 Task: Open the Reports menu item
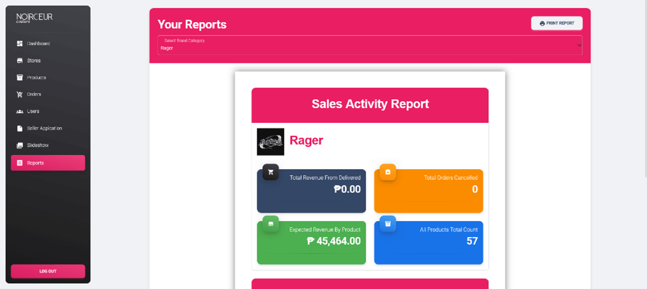pyautogui.click(x=48, y=163)
